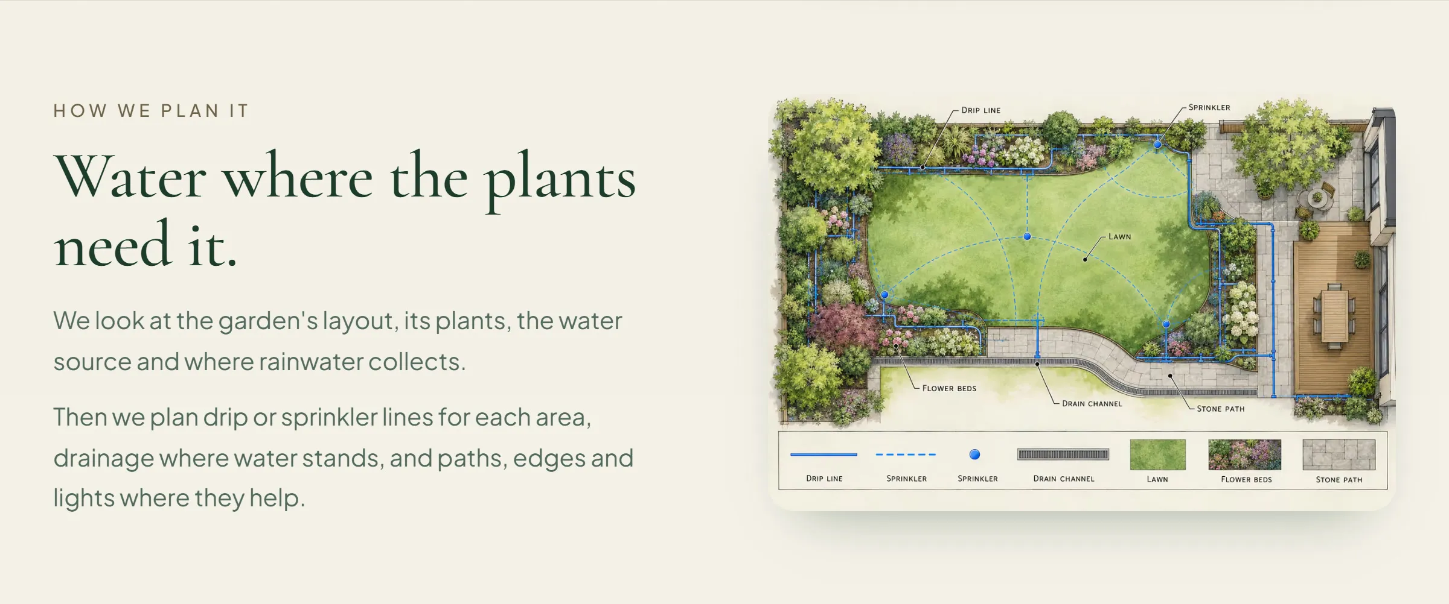The width and height of the screenshot is (1449, 604).
Task: Click the "Lawn" caption in the legend
Action: [x=1157, y=479]
